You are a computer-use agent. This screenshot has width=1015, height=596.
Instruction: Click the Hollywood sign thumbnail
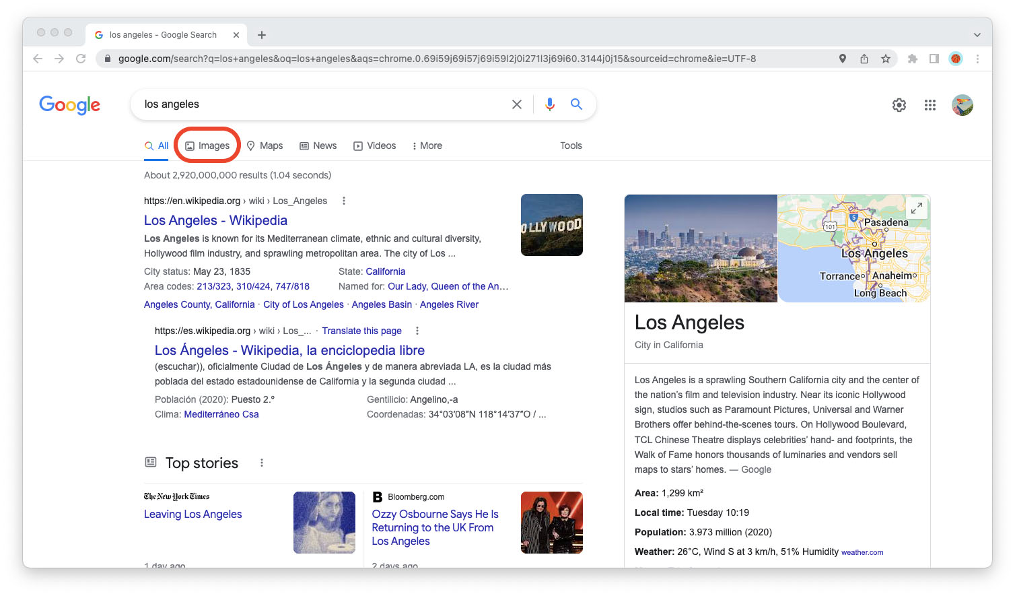pos(552,225)
